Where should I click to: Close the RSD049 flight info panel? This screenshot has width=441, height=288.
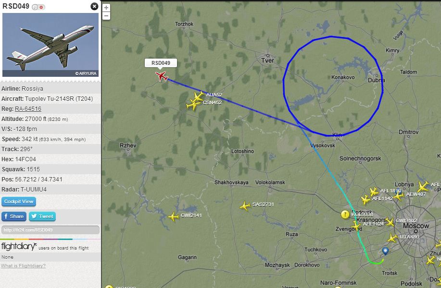94,6
